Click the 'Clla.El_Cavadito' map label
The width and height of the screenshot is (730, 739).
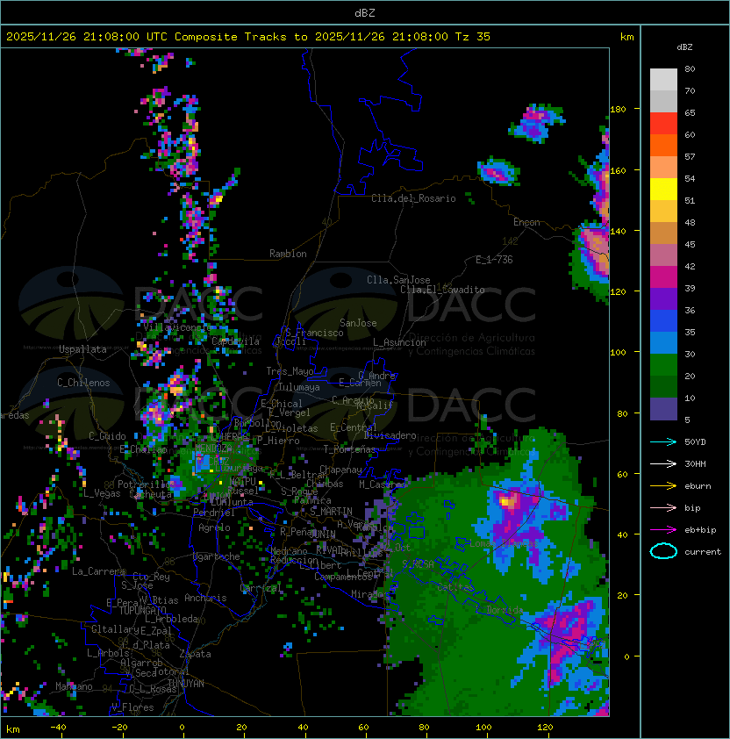pos(442,290)
